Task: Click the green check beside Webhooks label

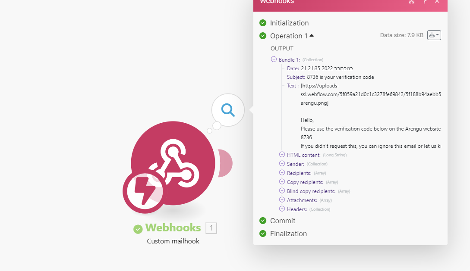Action: click(x=138, y=229)
